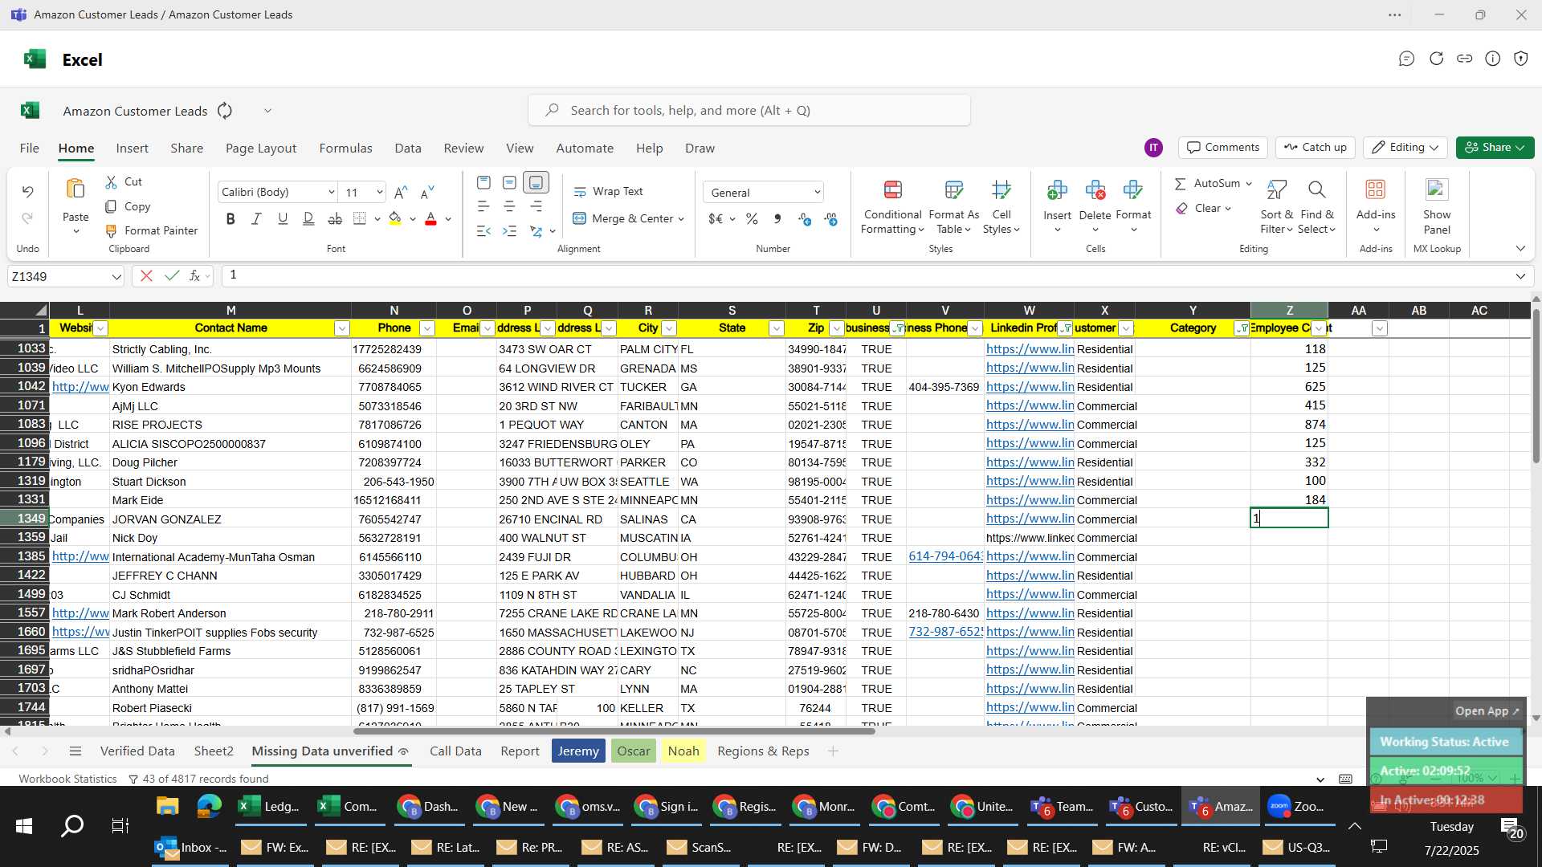Click the Cut scissors icon
Screen dimensions: 1542x867
point(111,182)
